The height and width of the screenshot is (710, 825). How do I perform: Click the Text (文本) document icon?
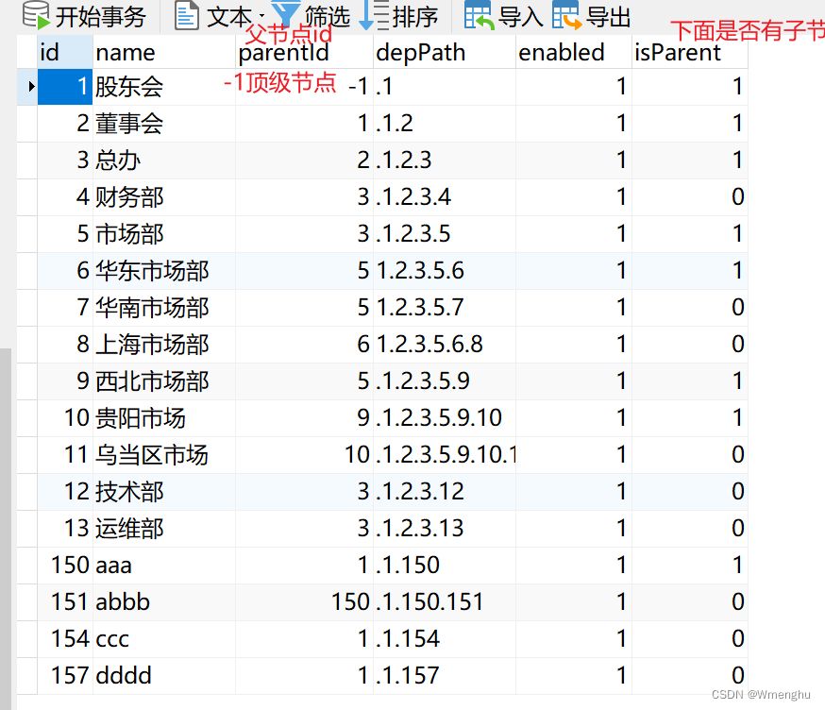187,15
